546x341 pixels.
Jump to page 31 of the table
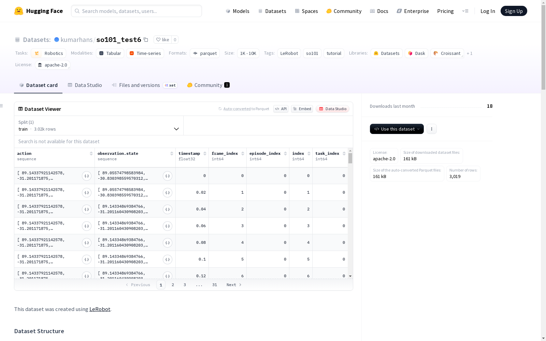point(214,285)
